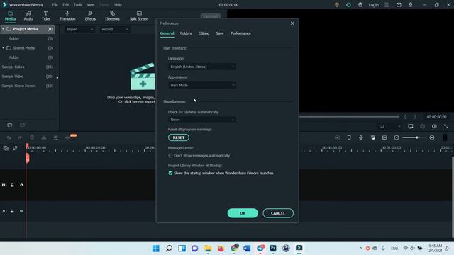Switch to the Folders preferences tab
This screenshot has height=255, width=454.
[186, 33]
